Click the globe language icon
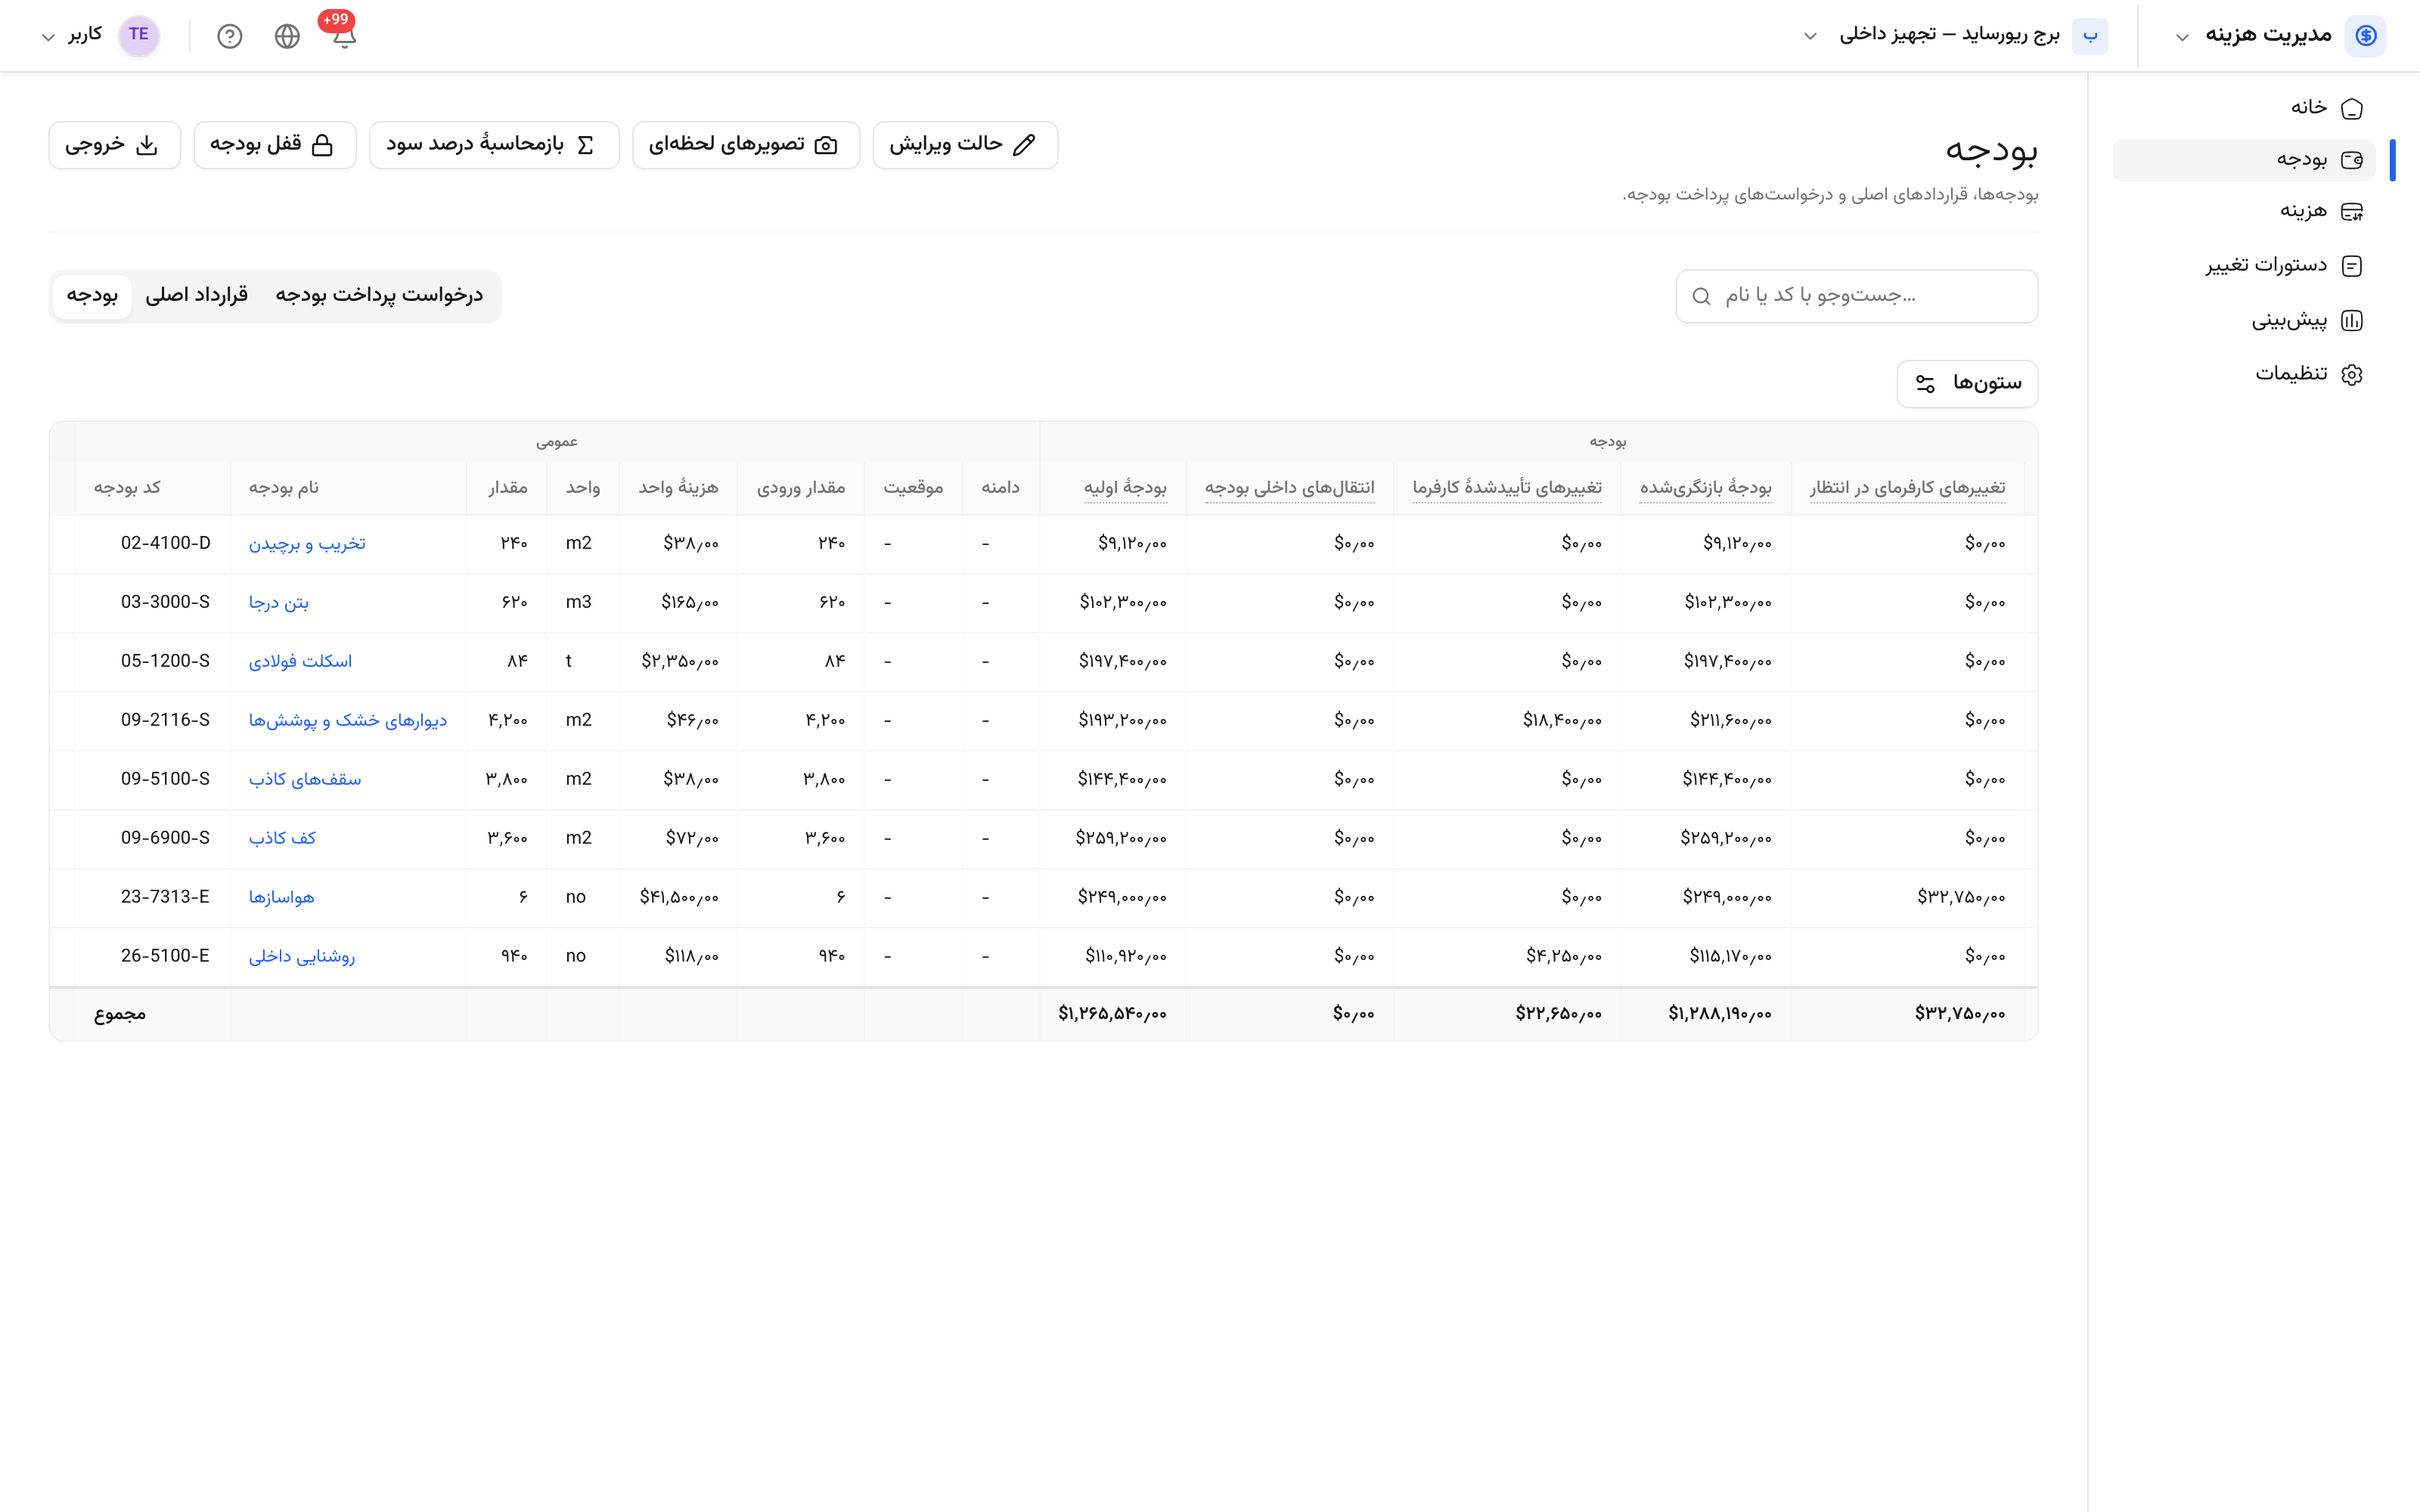This screenshot has width=2420, height=1512. point(287,36)
